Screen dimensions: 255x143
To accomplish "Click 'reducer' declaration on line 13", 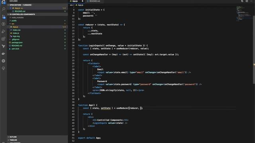I will pyautogui.click(x=89, y=25).
